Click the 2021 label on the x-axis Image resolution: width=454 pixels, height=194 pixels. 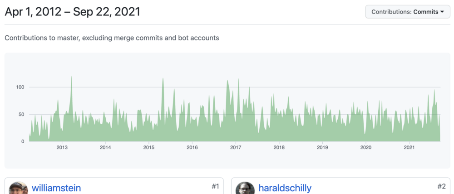[x=410, y=147]
